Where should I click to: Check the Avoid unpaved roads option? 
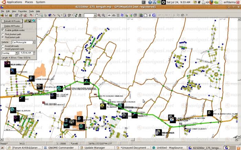coord(3,49)
